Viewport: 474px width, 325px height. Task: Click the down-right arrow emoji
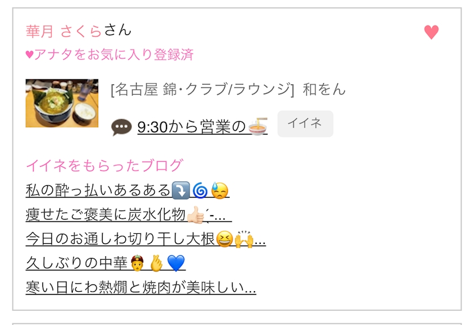[x=181, y=191]
